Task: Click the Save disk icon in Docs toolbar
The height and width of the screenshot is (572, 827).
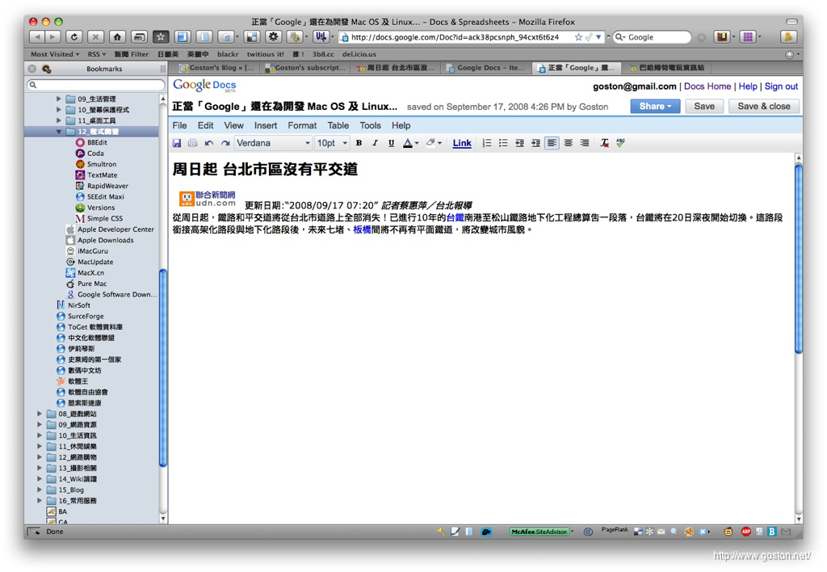Action: click(177, 143)
